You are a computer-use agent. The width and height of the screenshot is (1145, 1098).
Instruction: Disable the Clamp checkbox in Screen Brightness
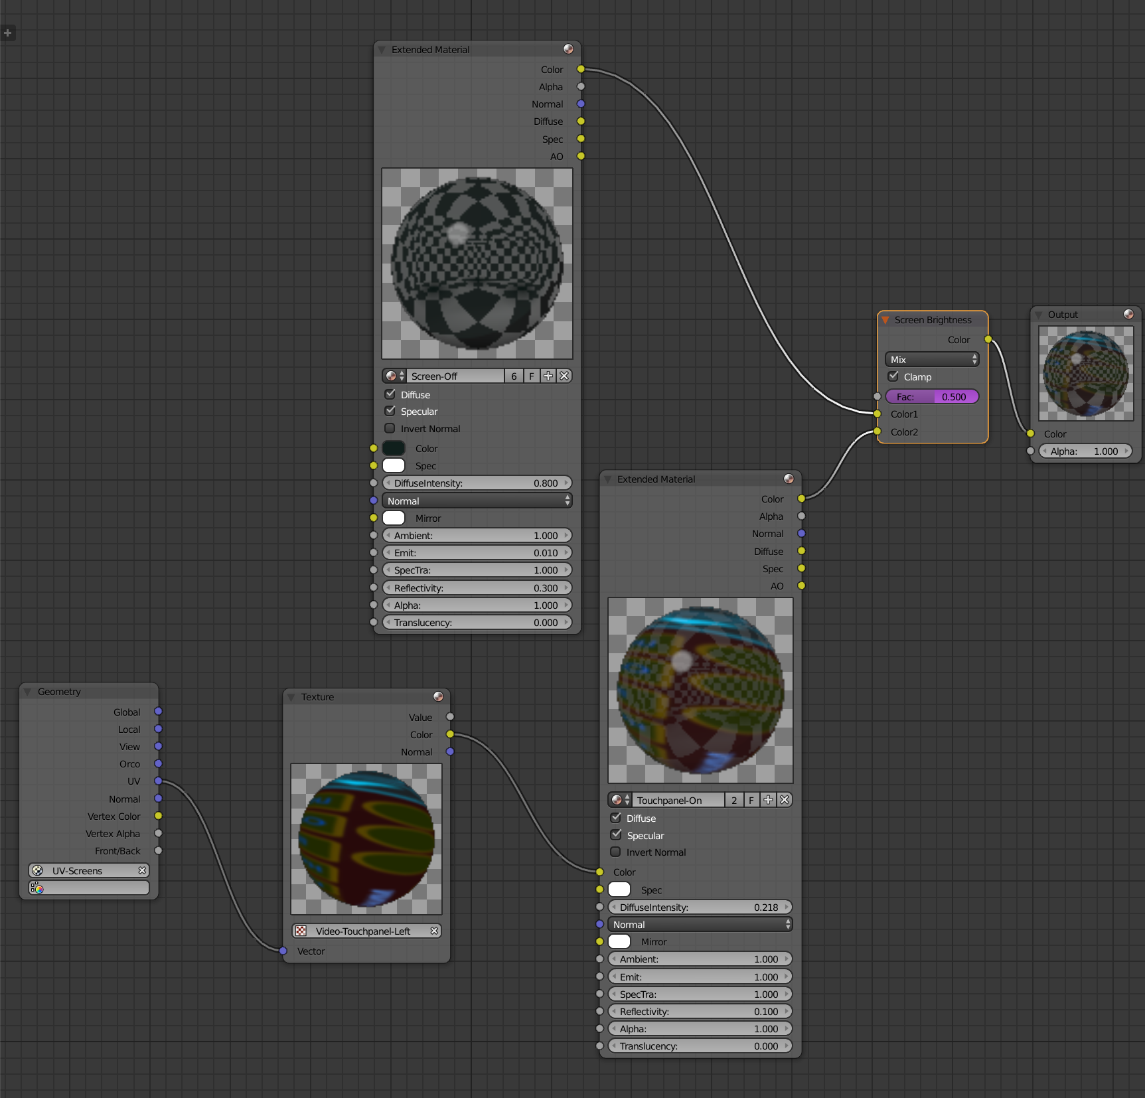coord(893,376)
